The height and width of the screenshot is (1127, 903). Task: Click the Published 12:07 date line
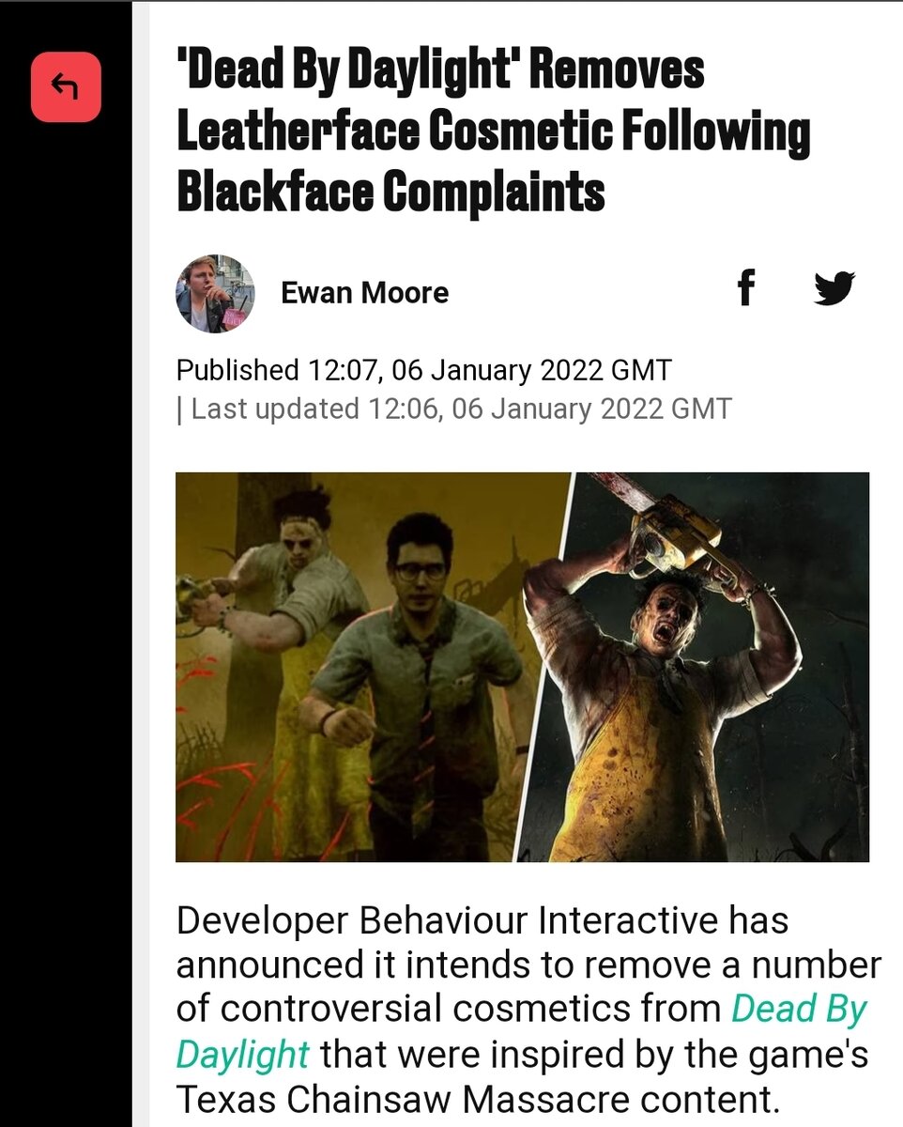tap(423, 370)
